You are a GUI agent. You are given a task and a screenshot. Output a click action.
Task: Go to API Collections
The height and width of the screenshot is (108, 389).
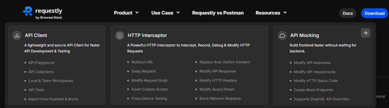(x=41, y=72)
